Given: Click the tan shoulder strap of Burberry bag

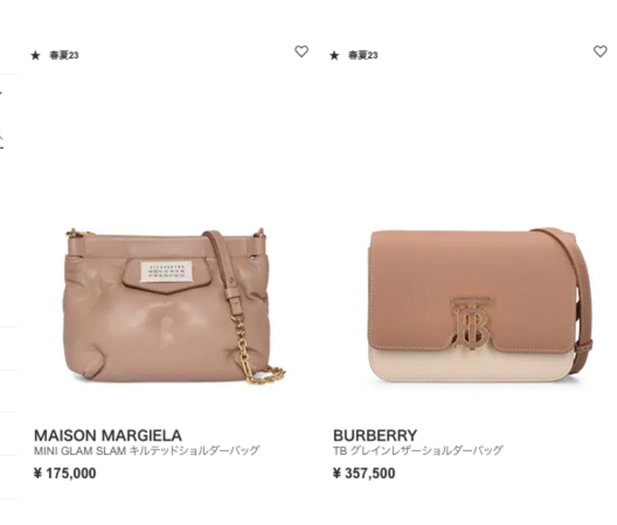Looking at the screenshot, I should tap(582, 299).
